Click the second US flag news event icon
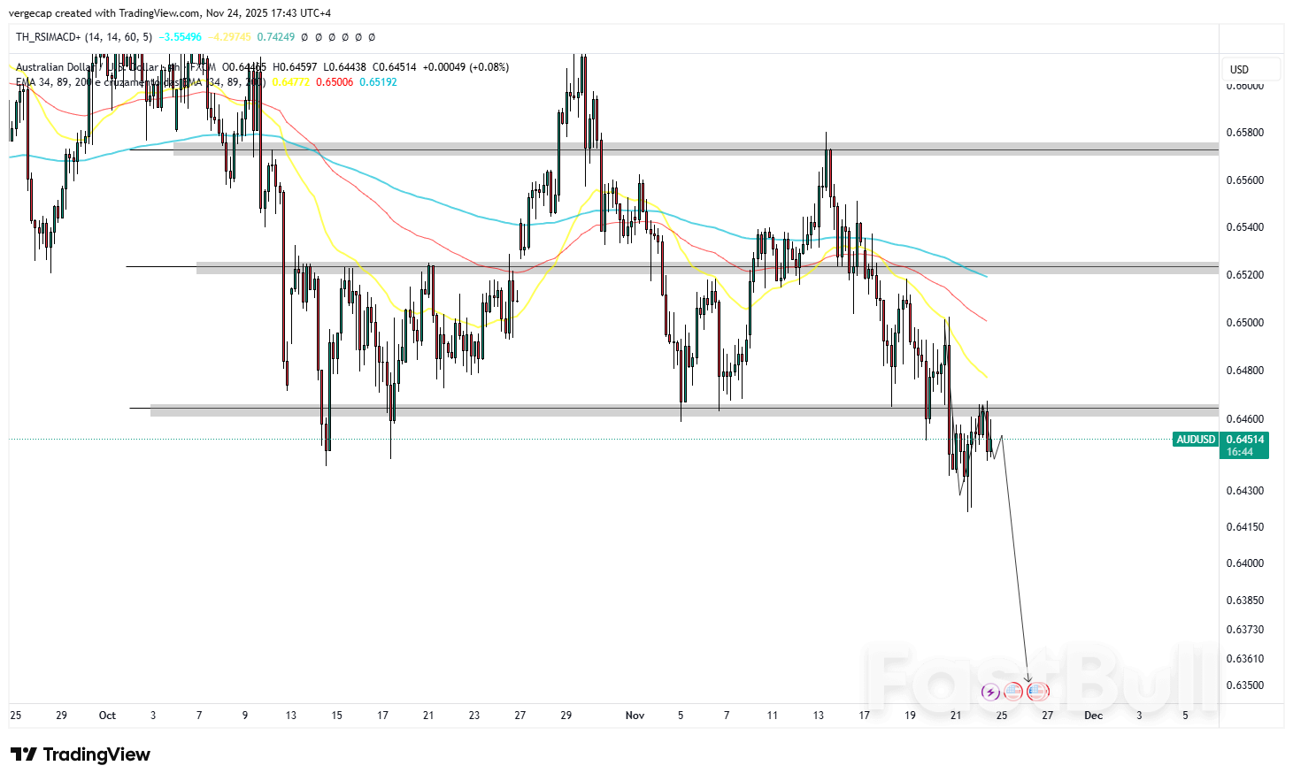This screenshot has height=781, width=1293. click(x=1037, y=692)
